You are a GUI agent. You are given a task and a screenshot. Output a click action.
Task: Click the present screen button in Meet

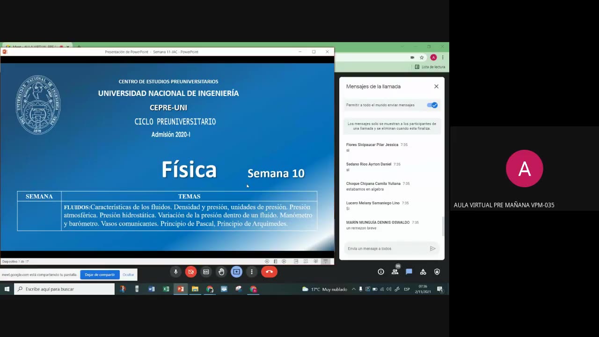[x=236, y=272]
